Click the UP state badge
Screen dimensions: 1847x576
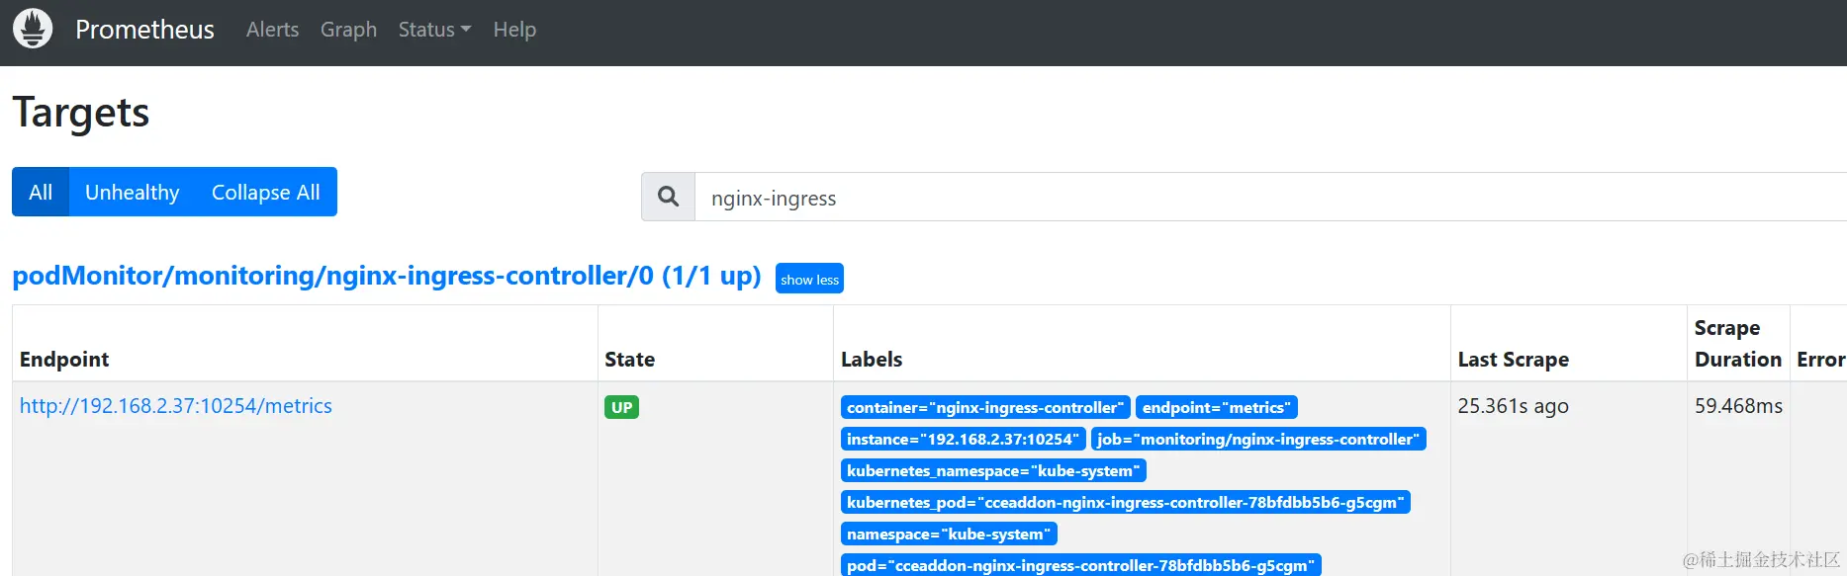coord(621,407)
